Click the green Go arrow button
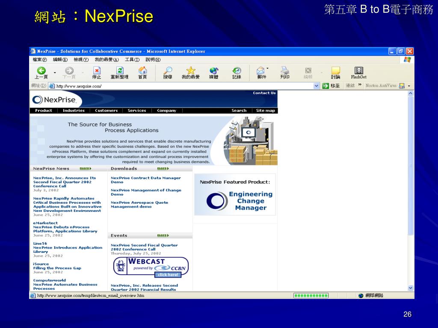This screenshot has height=328, width=438. pos(326,86)
